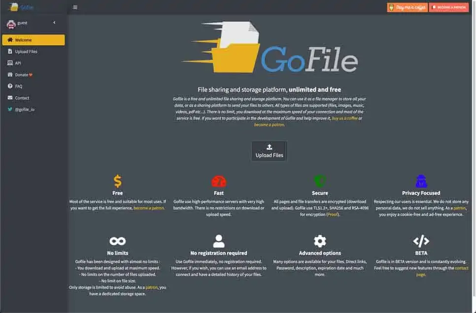The height and width of the screenshot is (313, 476).
Task: Click the green shield Secure icon
Action: tap(320, 181)
